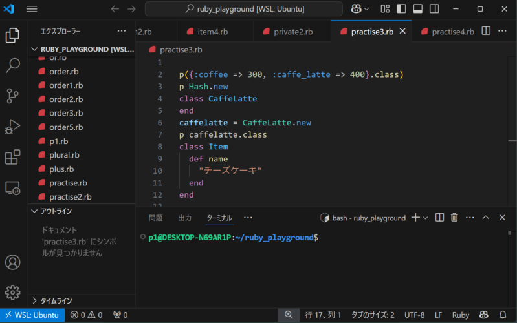Screen dimensions: 517x323
Task: Click the forwarded ports status item
Action: click(120, 315)
